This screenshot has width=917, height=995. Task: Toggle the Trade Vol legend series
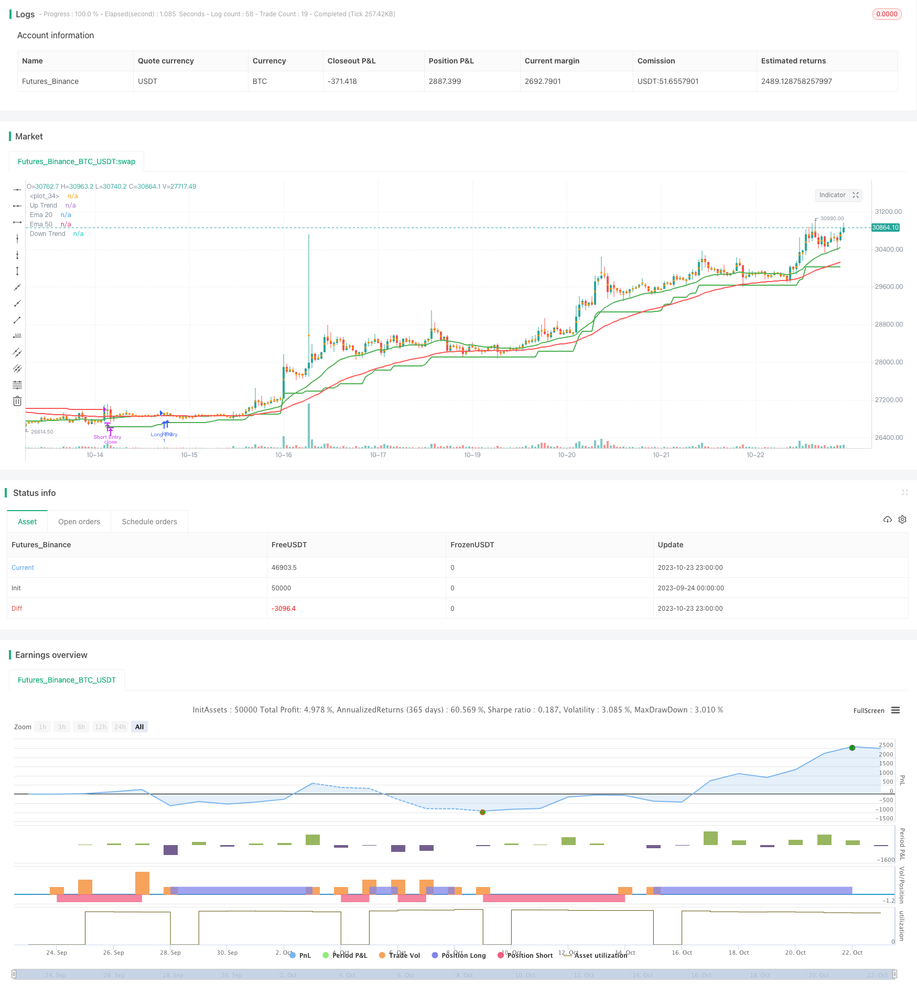click(400, 955)
